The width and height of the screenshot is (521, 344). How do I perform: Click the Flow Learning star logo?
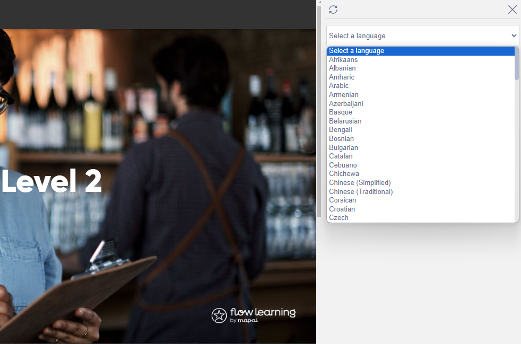219,315
